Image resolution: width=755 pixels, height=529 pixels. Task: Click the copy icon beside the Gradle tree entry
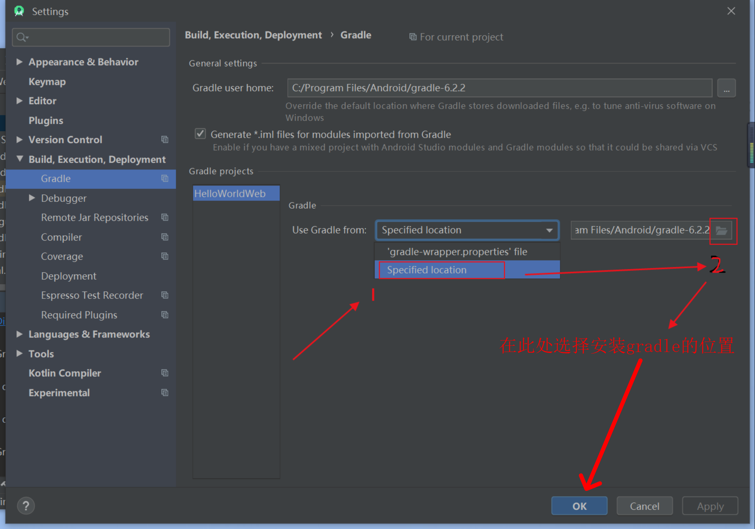point(165,179)
